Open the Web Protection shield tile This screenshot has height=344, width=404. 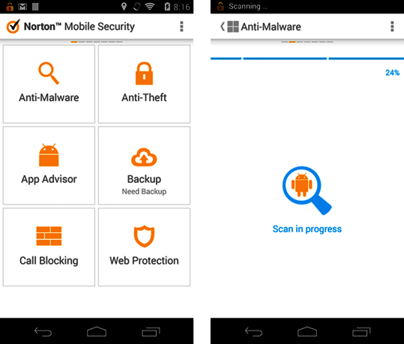tap(144, 247)
